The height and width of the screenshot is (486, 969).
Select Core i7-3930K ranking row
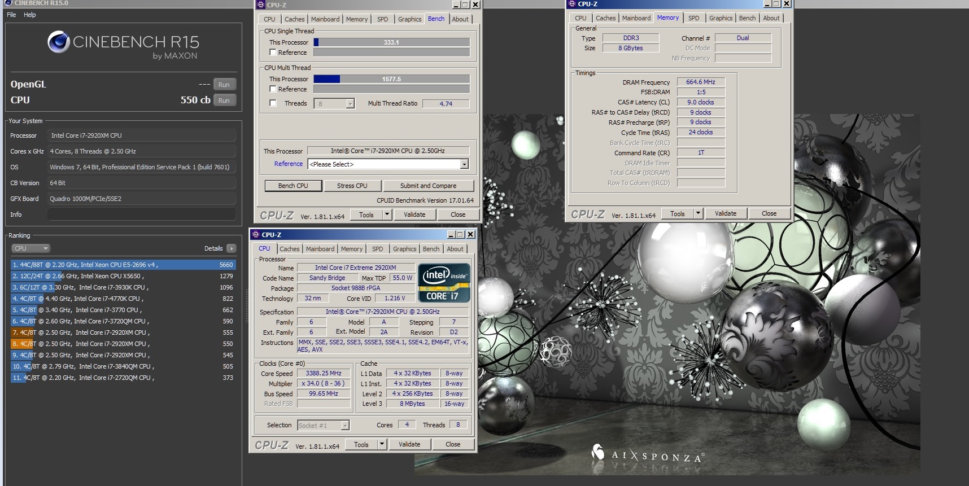point(123,287)
